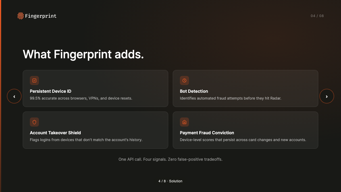Click the Persistent Device ID checkmark icon
Viewport: 341px width, 192px height.
(x=34, y=80)
